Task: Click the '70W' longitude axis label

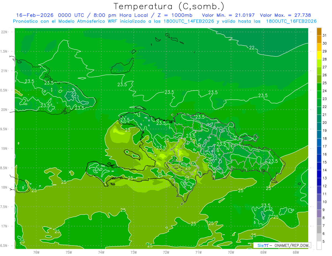Action: click(x=231, y=252)
